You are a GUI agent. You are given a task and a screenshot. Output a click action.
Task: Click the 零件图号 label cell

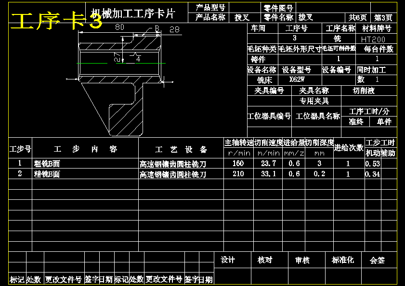[x=278, y=8]
